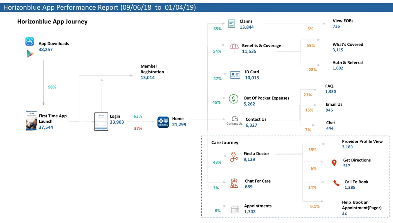Click the Horizonblue App Journey heading
The image size is (393, 223).
(x=52, y=21)
